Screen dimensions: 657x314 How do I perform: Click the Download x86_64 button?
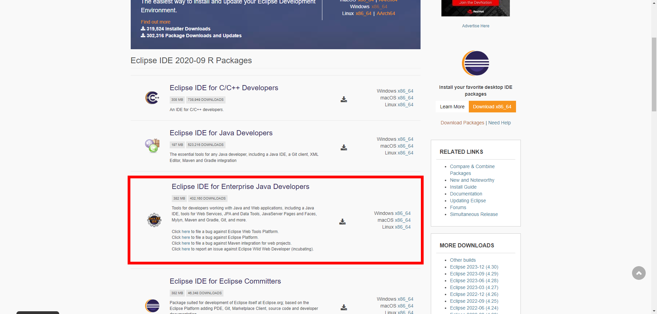pos(492,107)
